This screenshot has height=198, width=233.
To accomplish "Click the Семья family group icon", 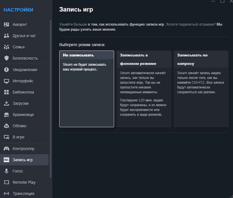I will pos(6,47).
